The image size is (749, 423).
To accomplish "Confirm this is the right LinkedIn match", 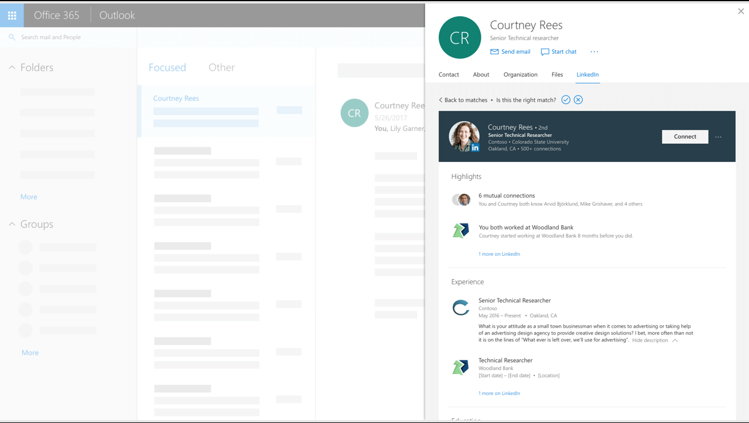I will tap(565, 99).
